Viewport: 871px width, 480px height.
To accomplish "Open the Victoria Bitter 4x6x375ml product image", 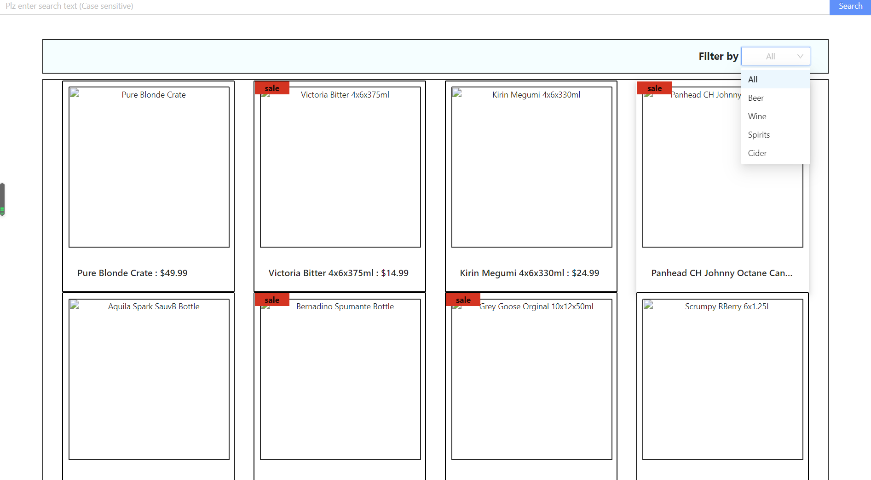I will coord(340,167).
